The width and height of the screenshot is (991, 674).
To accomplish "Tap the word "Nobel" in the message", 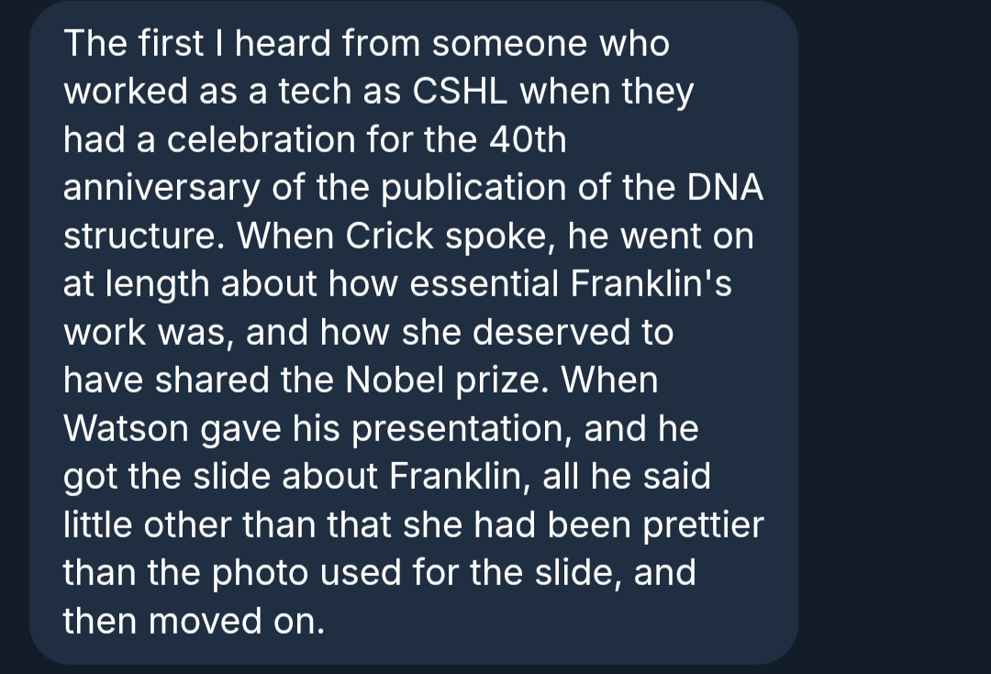I will point(384,381).
